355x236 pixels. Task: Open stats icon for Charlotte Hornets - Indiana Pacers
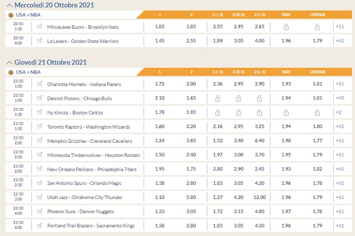(40, 84)
